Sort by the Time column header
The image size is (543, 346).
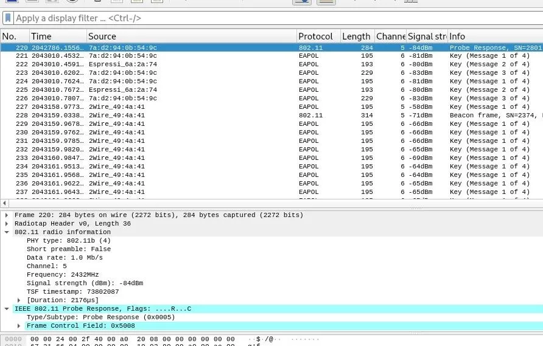pos(58,36)
